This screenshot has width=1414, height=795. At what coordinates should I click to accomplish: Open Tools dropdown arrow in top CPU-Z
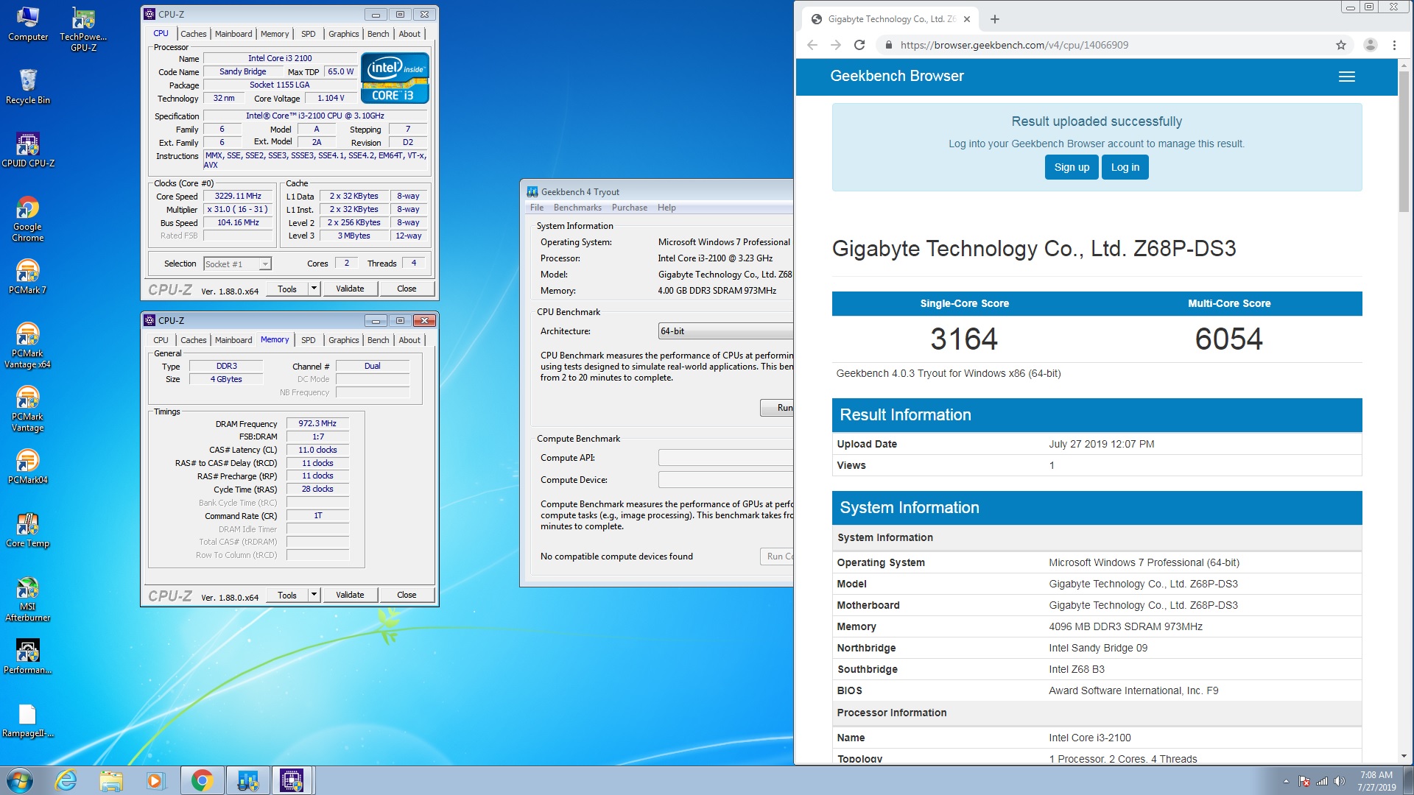314,289
